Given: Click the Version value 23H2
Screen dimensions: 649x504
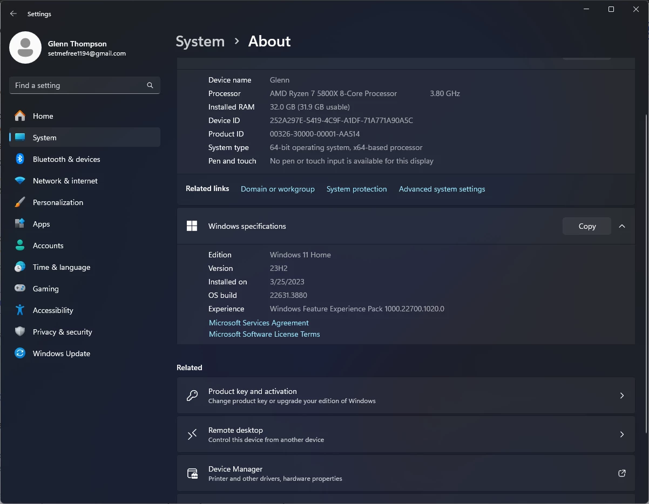Looking at the screenshot, I should click(x=279, y=268).
